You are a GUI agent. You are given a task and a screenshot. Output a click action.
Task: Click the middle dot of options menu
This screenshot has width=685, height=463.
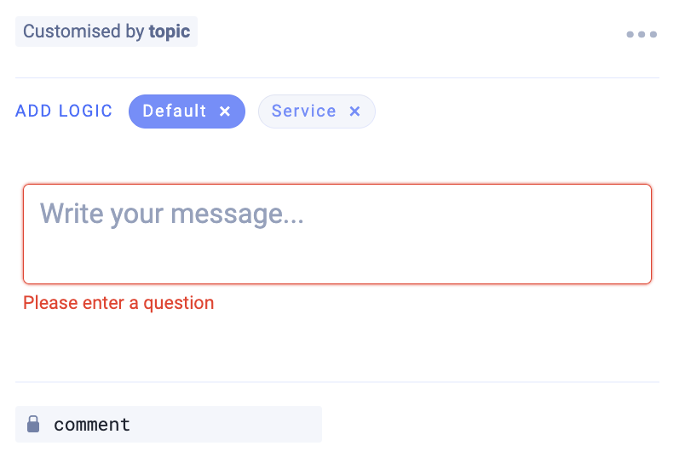coord(642,35)
